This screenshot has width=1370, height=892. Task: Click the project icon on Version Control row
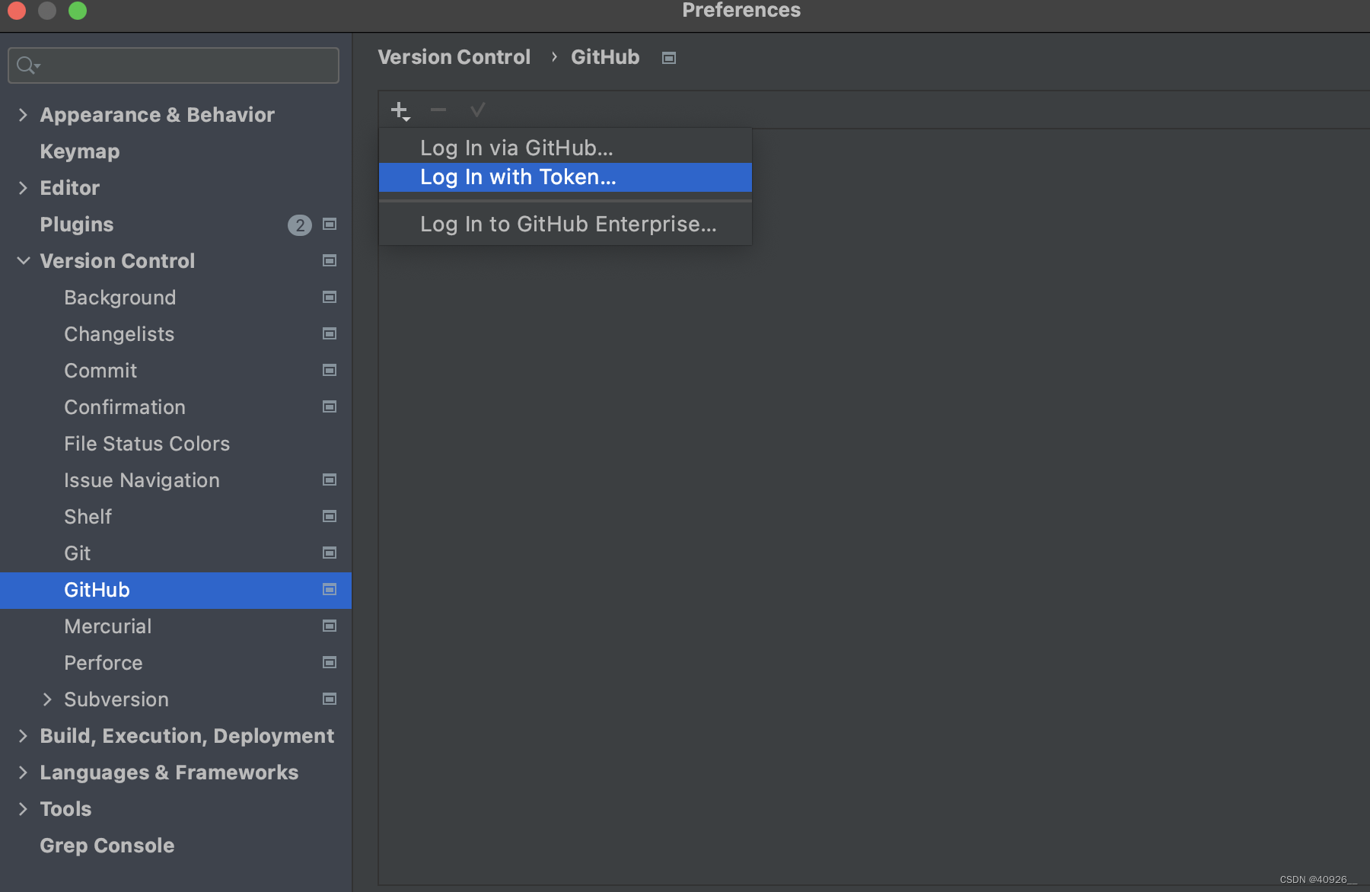click(x=330, y=261)
